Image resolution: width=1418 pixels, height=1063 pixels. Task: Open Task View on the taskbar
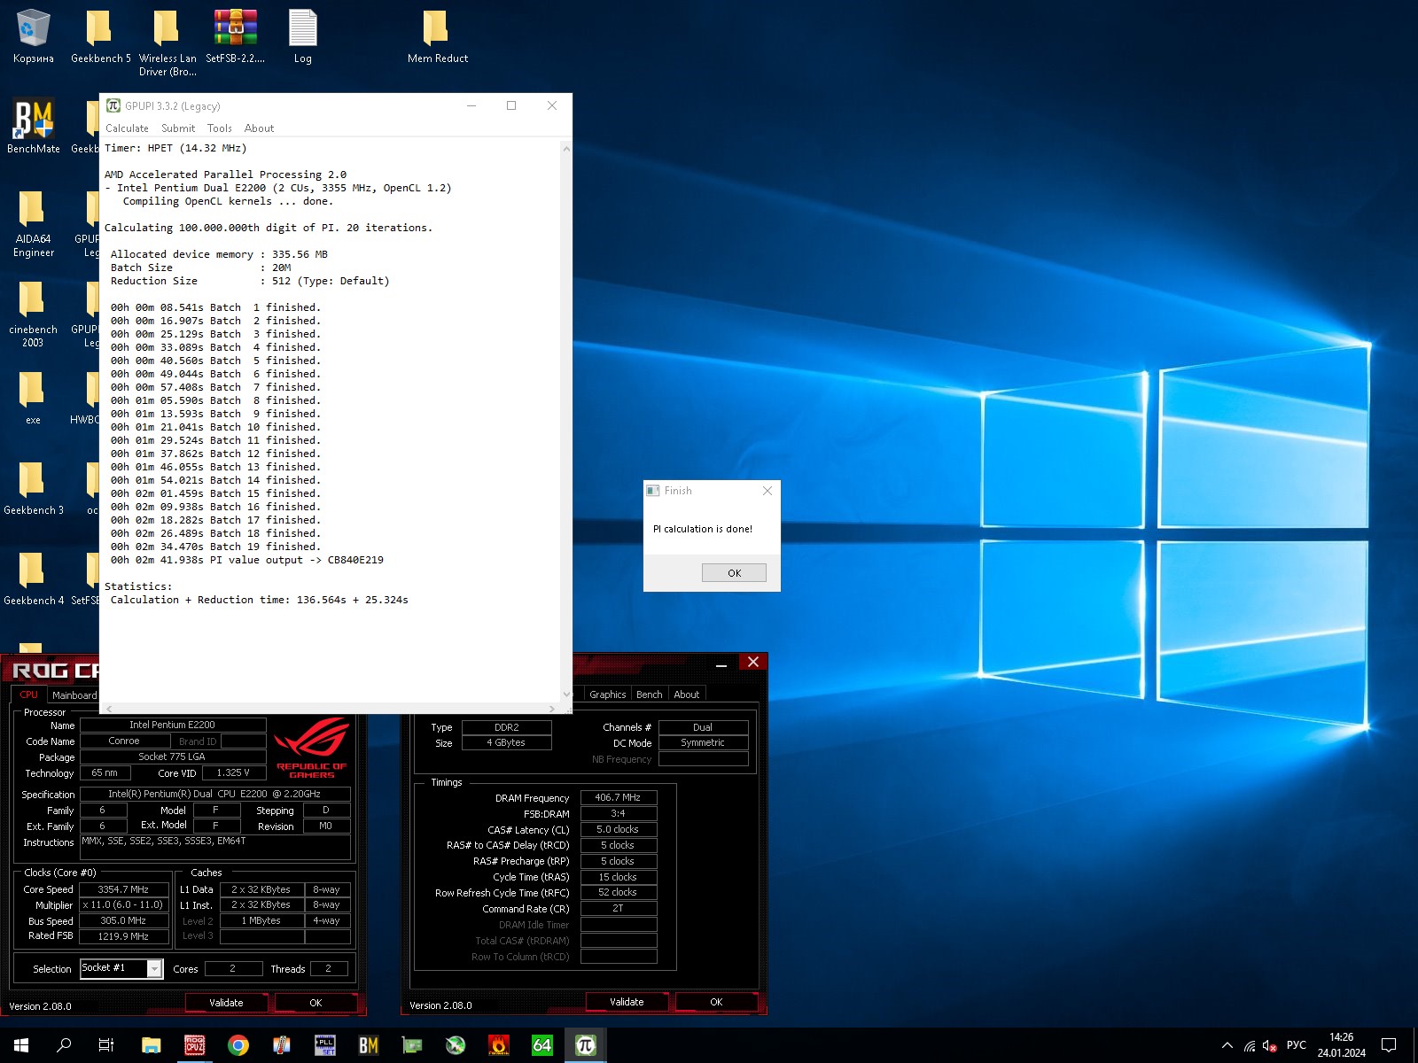point(106,1045)
